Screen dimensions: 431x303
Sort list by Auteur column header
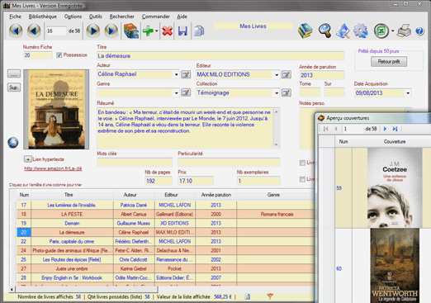130,195
